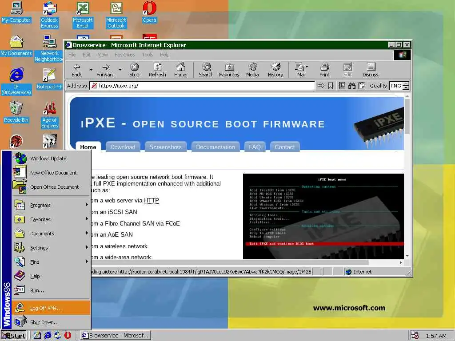
Task: Open the Favorites toolbar button
Action: click(x=229, y=70)
